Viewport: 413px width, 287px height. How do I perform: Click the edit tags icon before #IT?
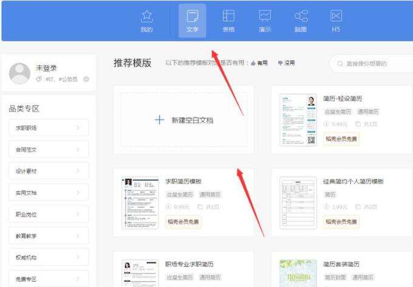coord(39,79)
